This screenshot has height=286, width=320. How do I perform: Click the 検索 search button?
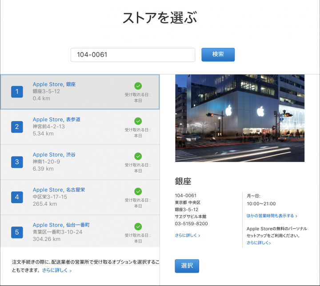tap(218, 55)
